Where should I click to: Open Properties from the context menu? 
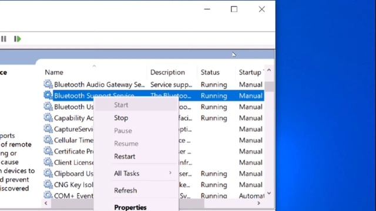(136, 207)
